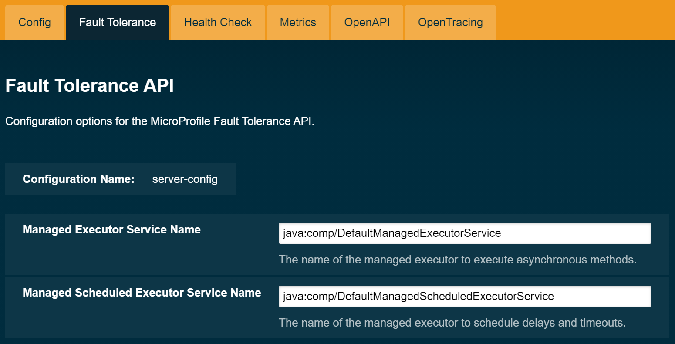Click the Fault Tolerance API heading
Screen dimensions: 675x344
tap(89, 85)
